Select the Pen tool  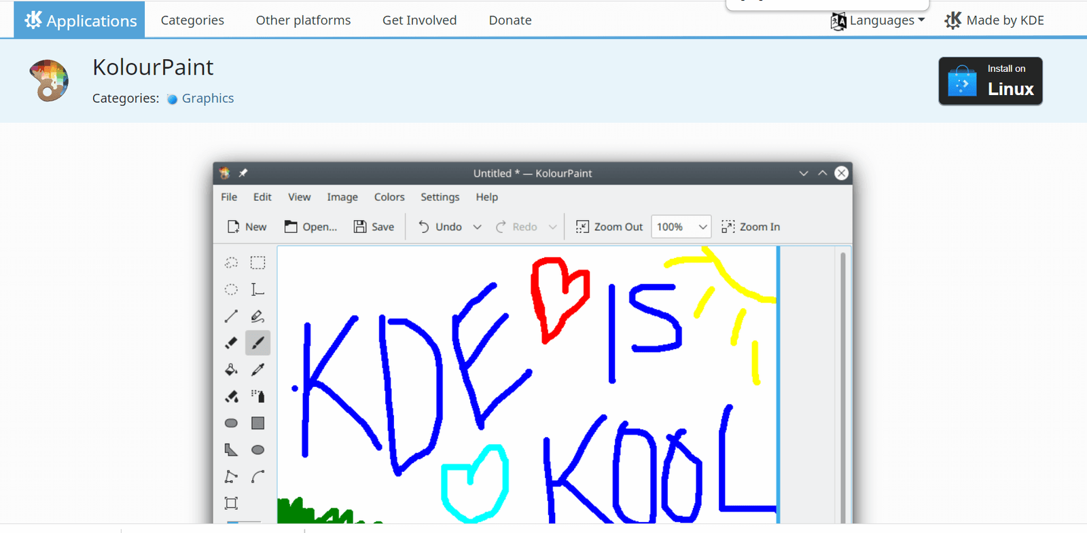[257, 316]
